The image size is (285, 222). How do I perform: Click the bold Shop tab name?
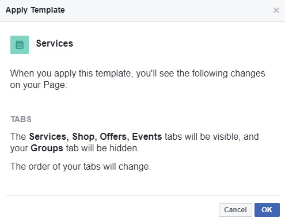click(84, 137)
